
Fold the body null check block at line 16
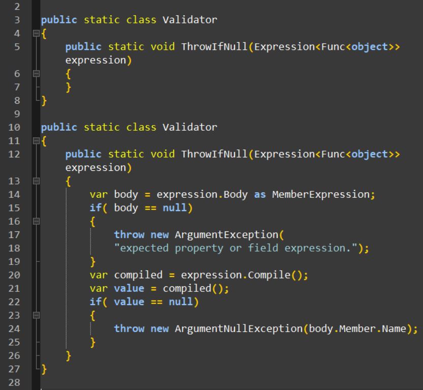pos(36,219)
